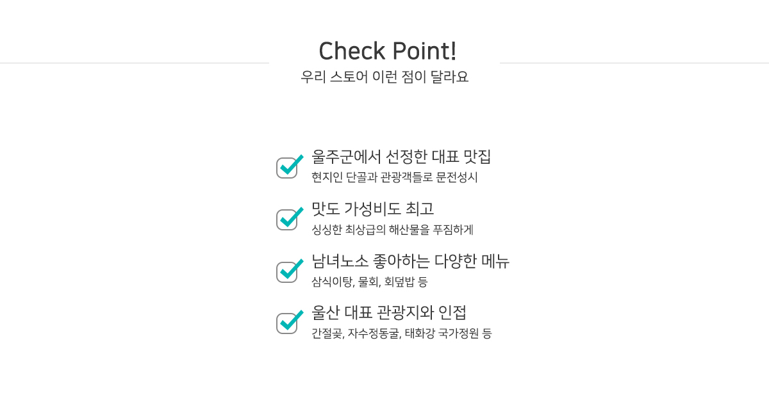Select the heading 맛도 가성비도 최고
Screen dimensions: 769x416
373,209
